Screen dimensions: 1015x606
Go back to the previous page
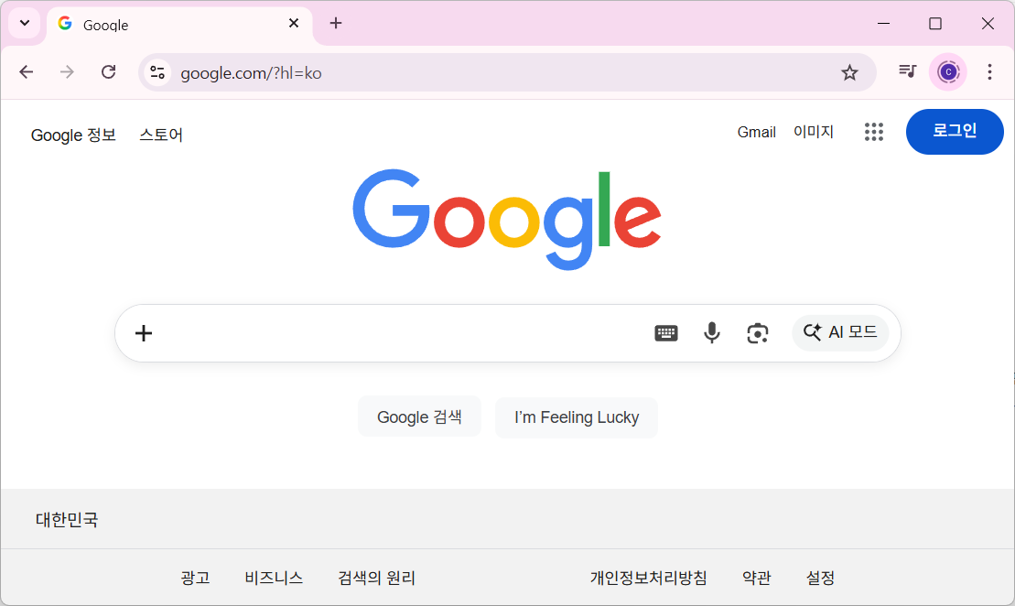pos(26,72)
